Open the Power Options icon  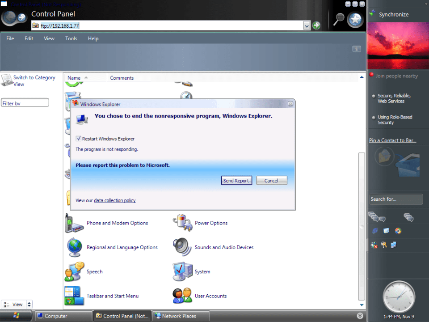click(x=182, y=223)
